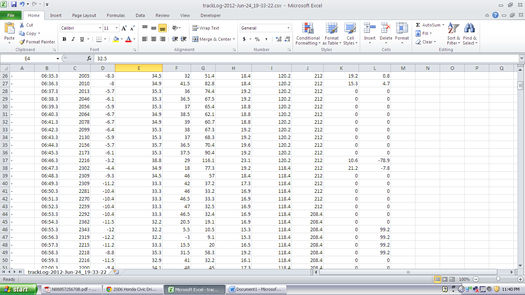Toggle Bold formatting

64,39
